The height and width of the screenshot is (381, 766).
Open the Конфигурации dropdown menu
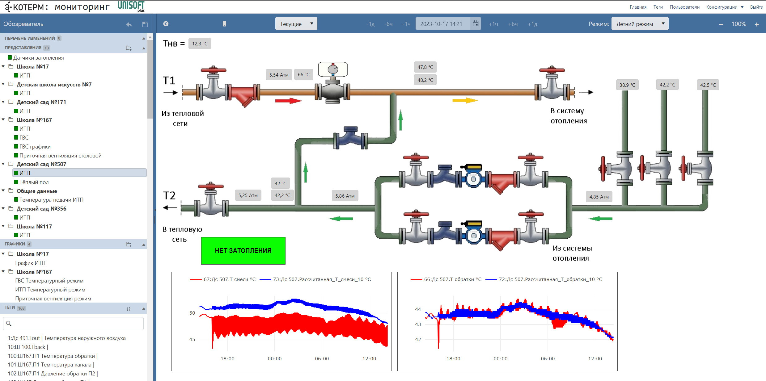(x=725, y=7)
